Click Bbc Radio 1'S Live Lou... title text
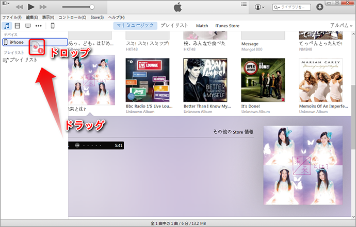This screenshot has height=227, width=356. tap(149, 106)
